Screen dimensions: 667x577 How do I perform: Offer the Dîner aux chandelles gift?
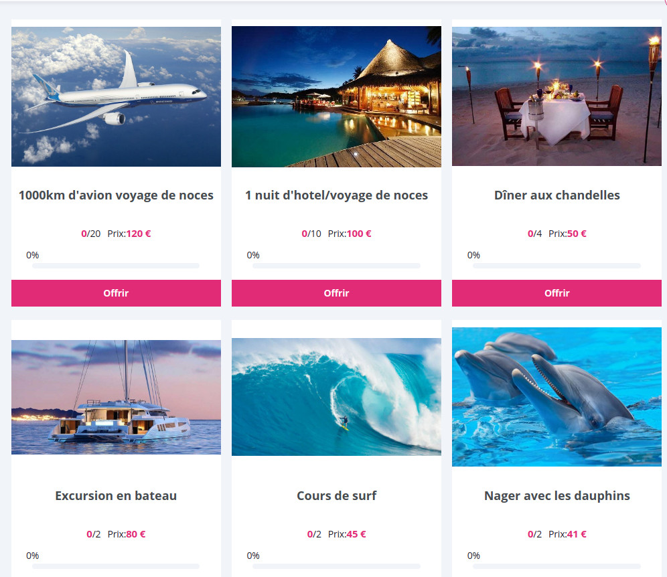pos(557,293)
